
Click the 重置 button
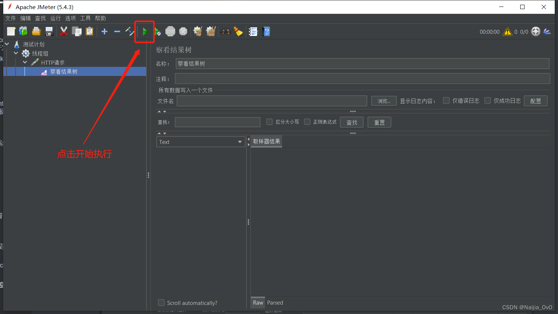[x=379, y=122]
